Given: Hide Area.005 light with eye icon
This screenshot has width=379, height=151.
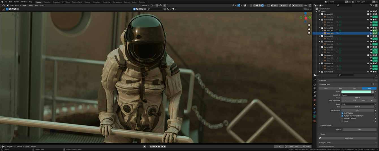Looking at the screenshot, I should pyautogui.click(x=371, y=33).
